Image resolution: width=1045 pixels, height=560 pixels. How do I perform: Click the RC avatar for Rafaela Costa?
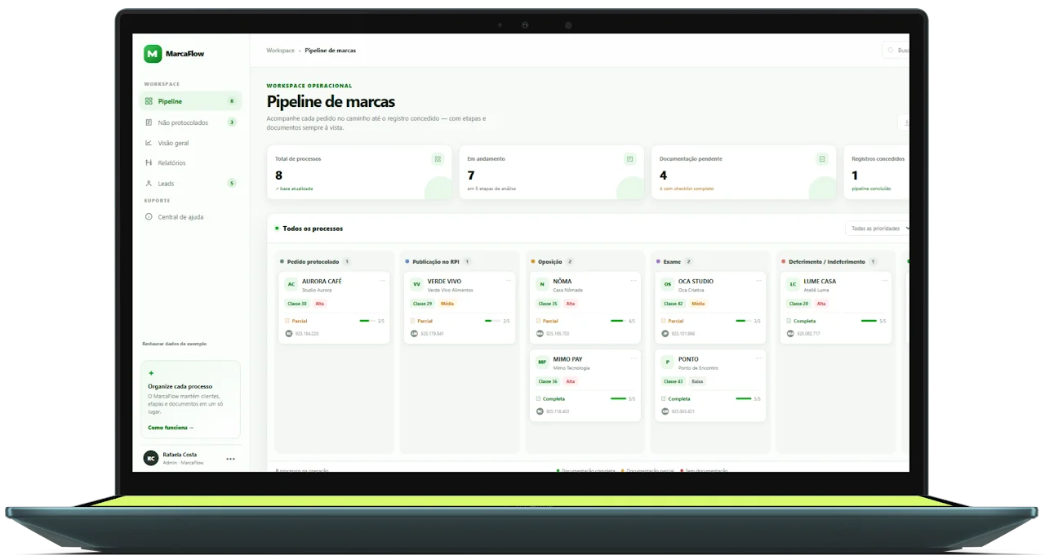151,459
